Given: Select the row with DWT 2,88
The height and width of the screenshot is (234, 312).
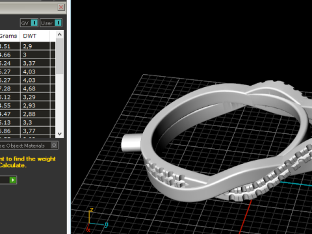Looking at the screenshot, I should (x=27, y=114).
